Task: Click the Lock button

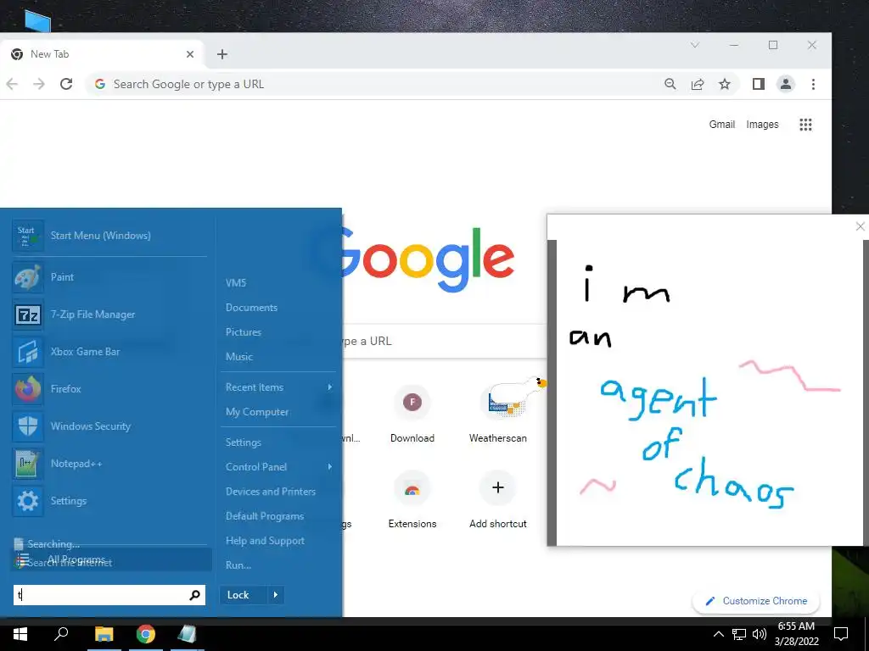Action: pos(244,595)
